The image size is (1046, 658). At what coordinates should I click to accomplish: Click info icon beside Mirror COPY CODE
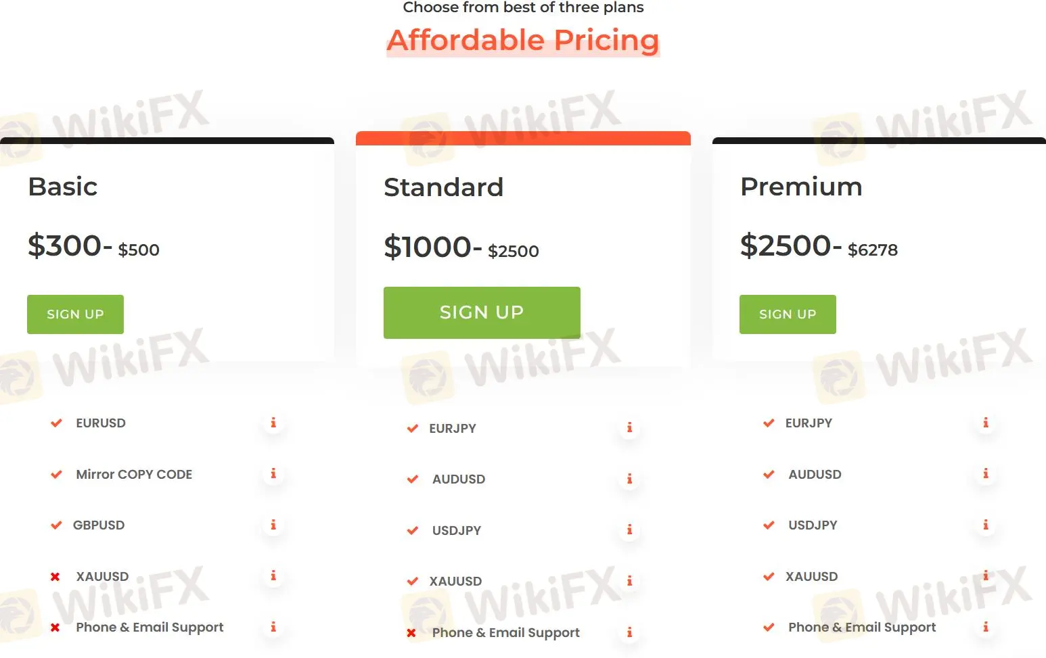tap(273, 473)
